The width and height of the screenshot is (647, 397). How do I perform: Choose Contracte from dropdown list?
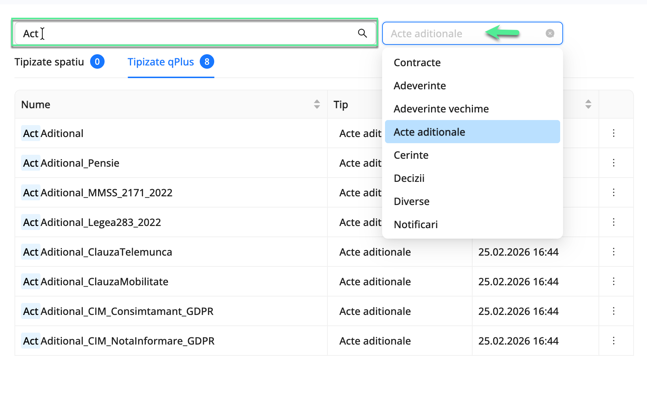pos(472,63)
